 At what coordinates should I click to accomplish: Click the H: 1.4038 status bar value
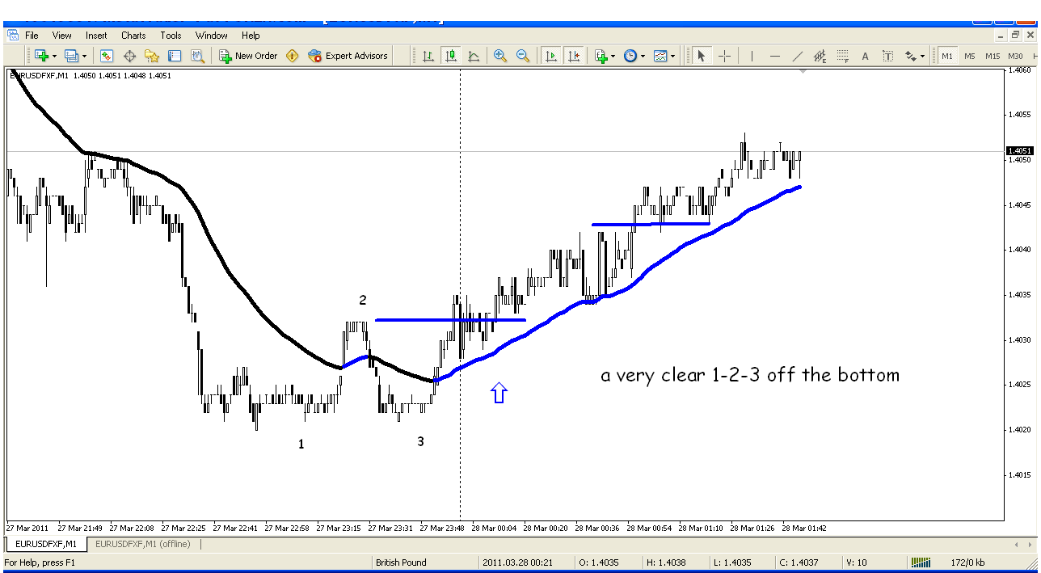[x=666, y=562]
